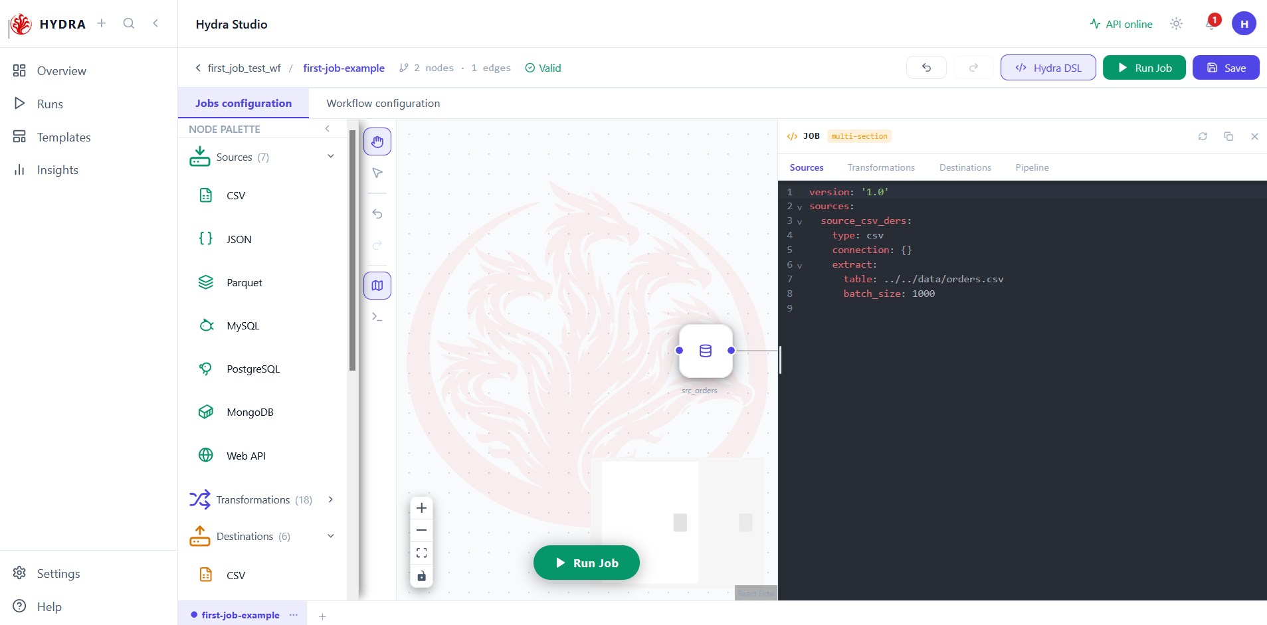Switch to the Jobs configuration tab
Image resolution: width=1267 pixels, height=625 pixels.
click(243, 103)
